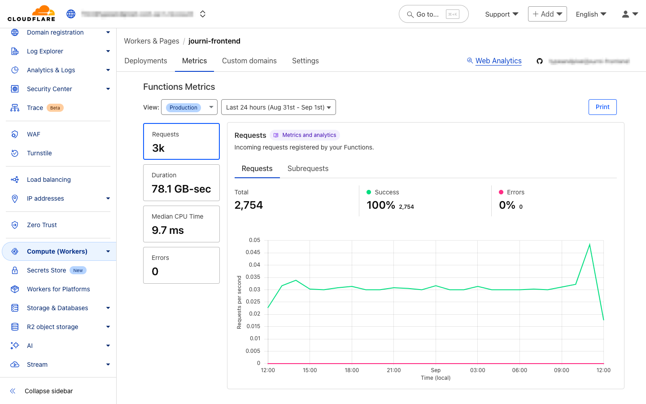Click the Compute (Workers) diamond icon
The height and width of the screenshot is (404, 646).
coord(15,251)
